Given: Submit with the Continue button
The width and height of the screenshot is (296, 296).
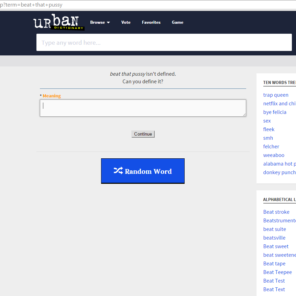Looking at the screenshot, I should [143, 134].
